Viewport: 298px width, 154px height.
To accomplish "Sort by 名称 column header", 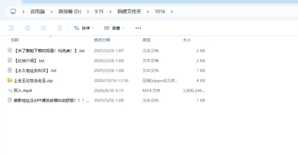I will point(15,40).
